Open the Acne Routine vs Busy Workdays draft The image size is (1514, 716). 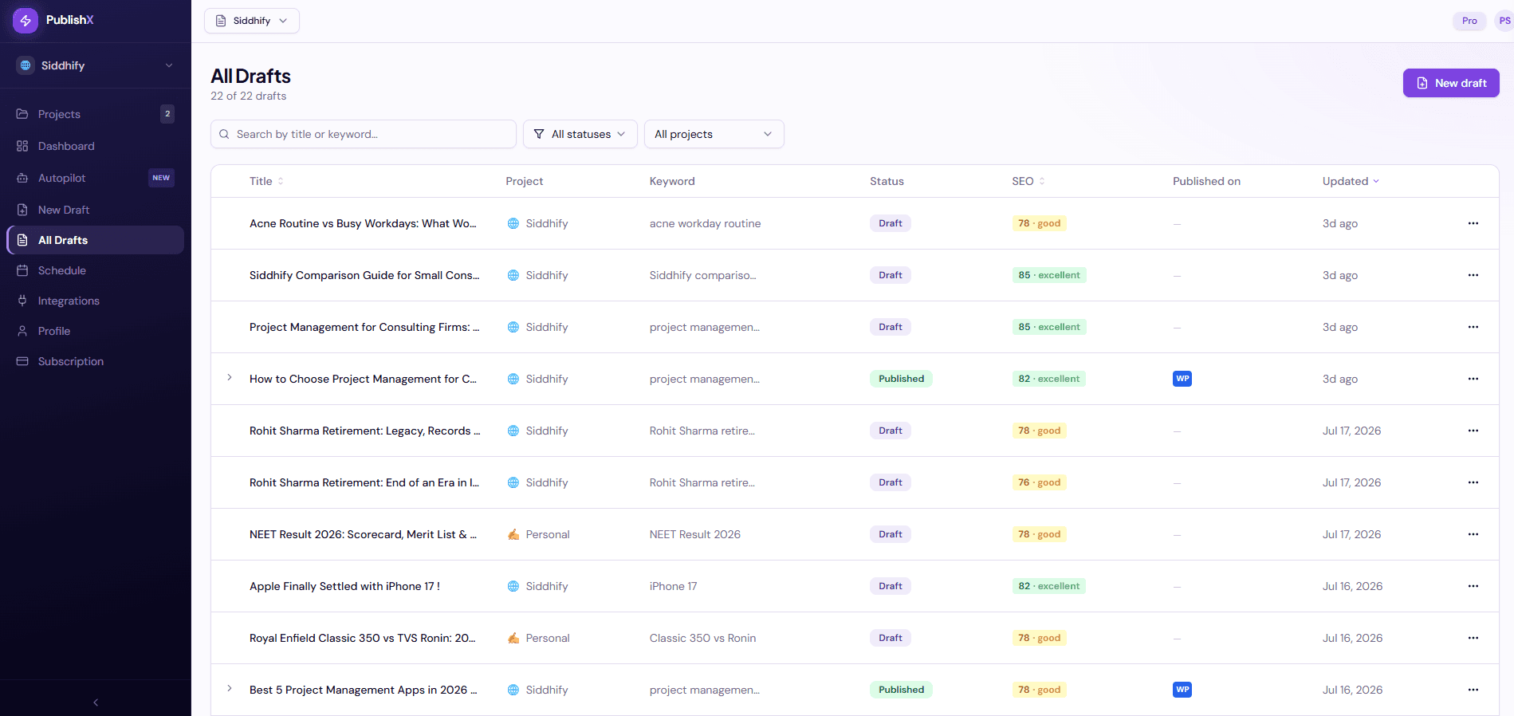click(x=363, y=223)
